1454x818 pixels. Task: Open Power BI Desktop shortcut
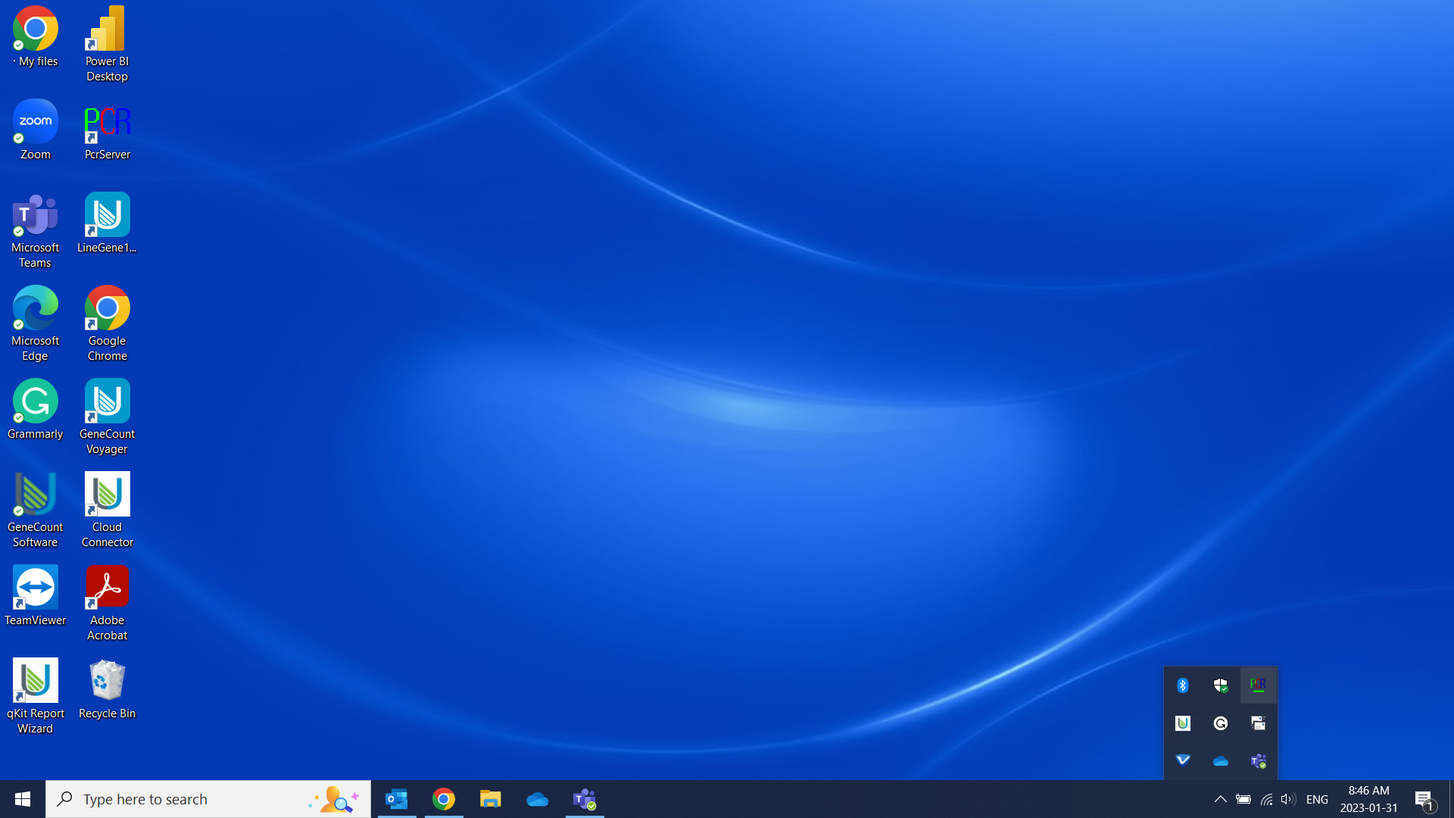pos(107,44)
